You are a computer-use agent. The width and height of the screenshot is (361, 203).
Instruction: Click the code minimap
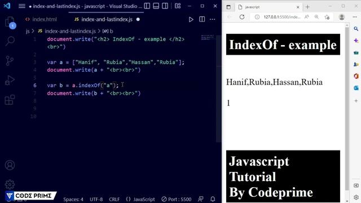pyautogui.click(x=208, y=37)
